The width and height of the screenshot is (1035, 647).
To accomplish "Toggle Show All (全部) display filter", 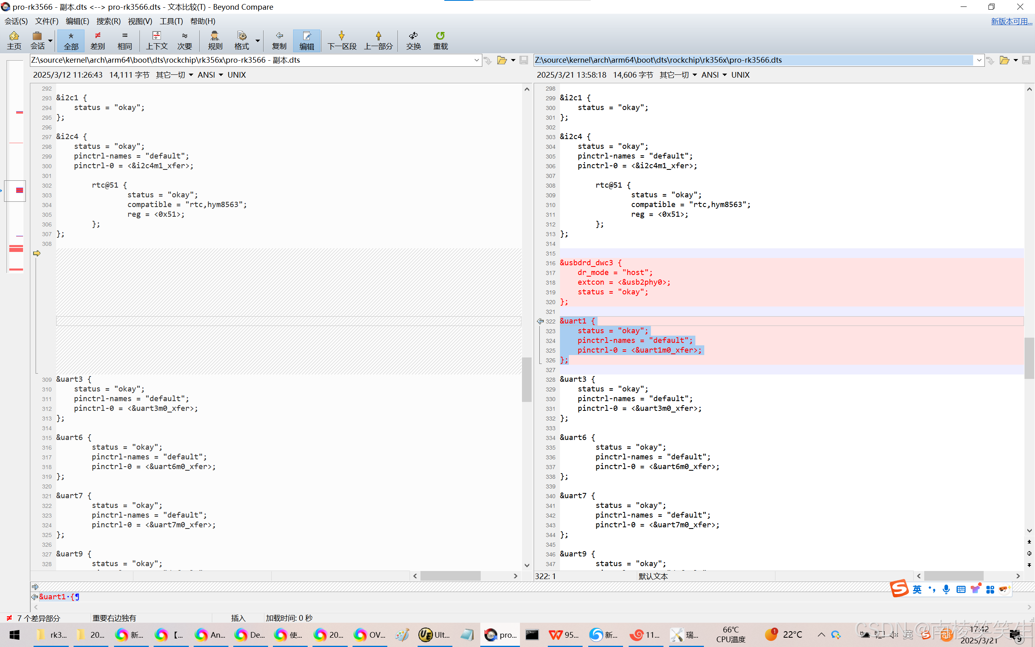I will tap(71, 40).
